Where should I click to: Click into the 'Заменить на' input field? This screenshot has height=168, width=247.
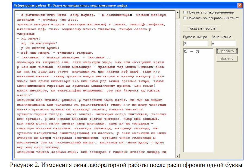[223, 43]
